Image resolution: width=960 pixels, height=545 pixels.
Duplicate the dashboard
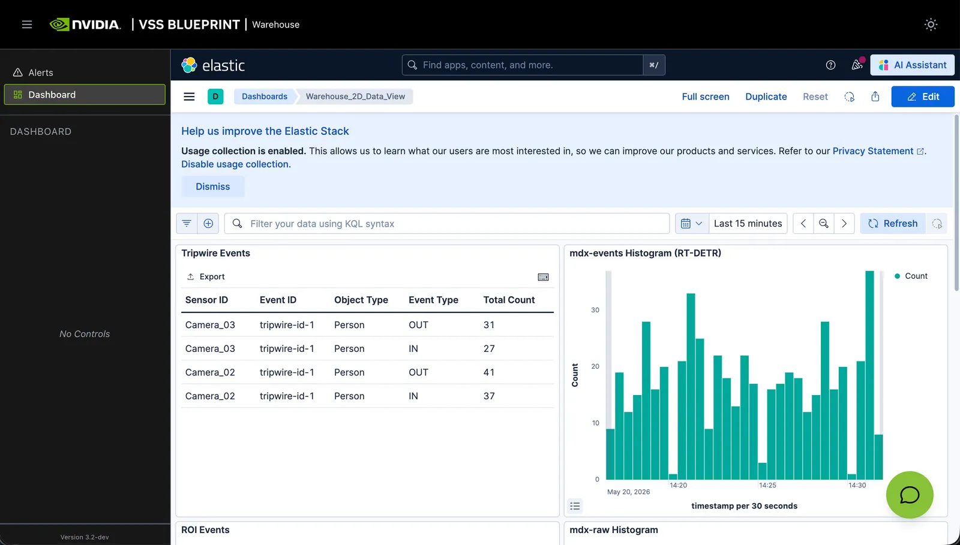pos(766,97)
